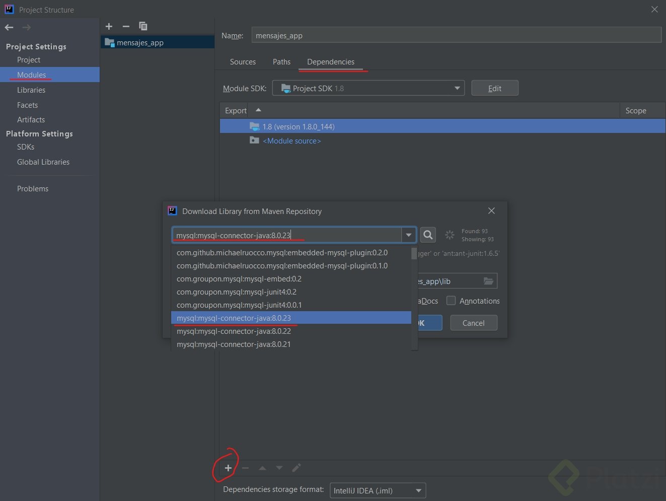Open the Artifacts settings

[x=31, y=120]
